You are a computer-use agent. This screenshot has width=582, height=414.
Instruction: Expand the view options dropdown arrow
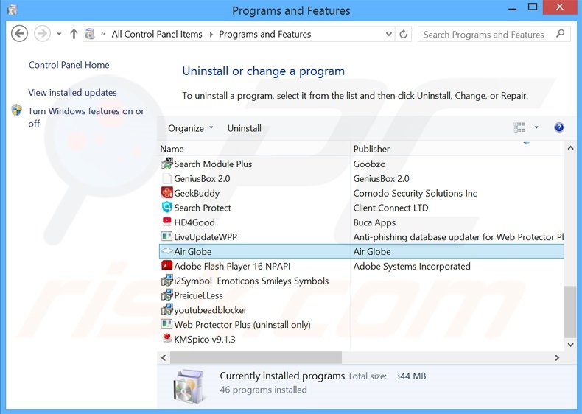pos(536,127)
